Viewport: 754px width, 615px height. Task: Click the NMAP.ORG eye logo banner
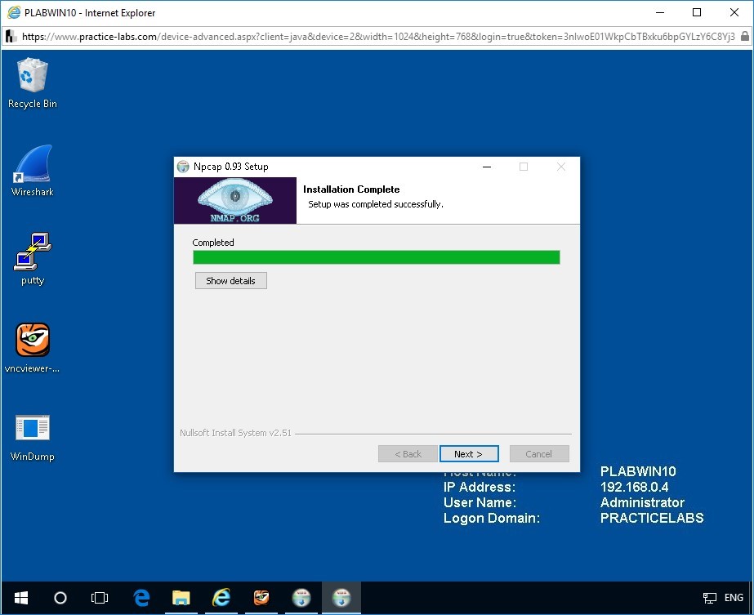235,201
